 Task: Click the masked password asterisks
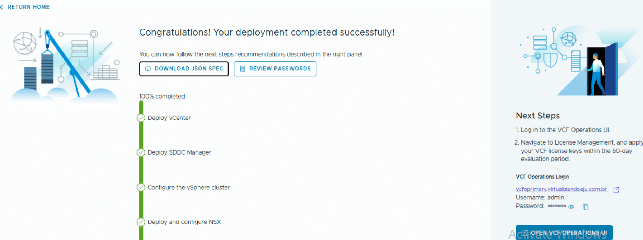coord(557,206)
